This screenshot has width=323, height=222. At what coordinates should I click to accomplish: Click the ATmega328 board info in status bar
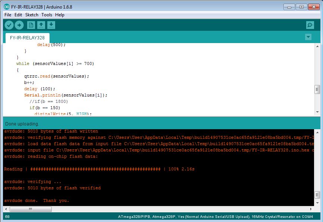coord(215,217)
